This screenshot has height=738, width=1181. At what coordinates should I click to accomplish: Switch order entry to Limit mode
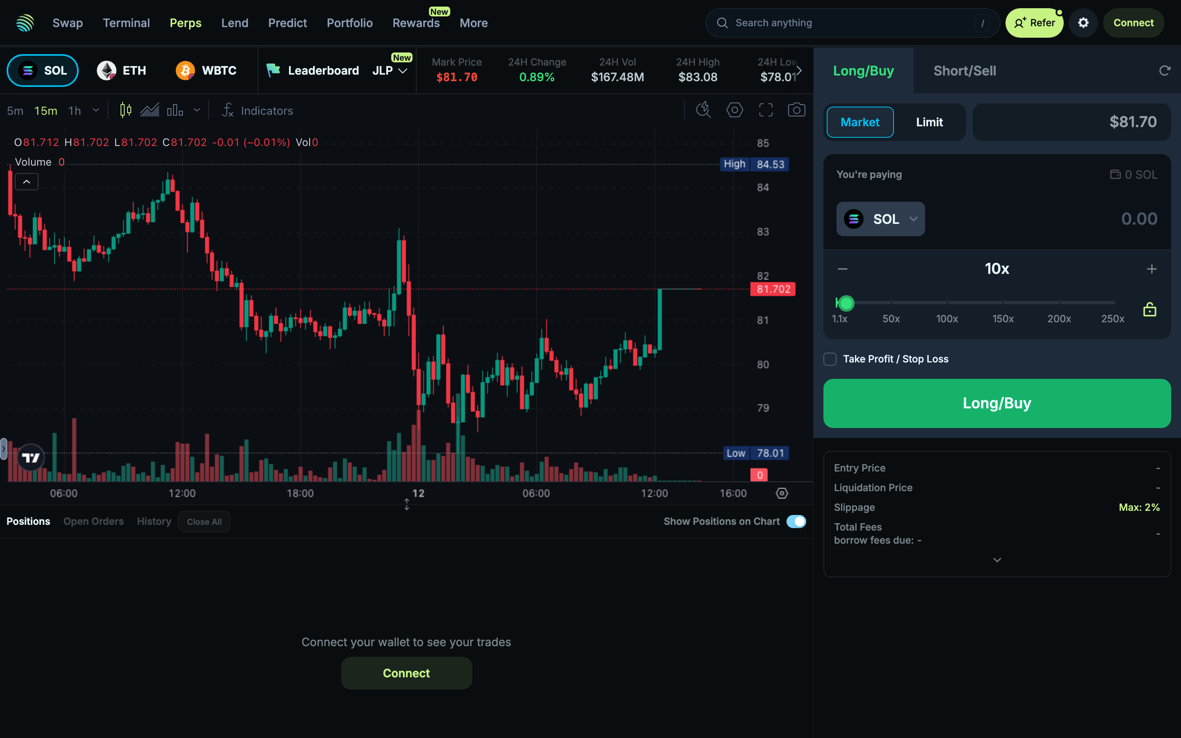pyautogui.click(x=930, y=122)
